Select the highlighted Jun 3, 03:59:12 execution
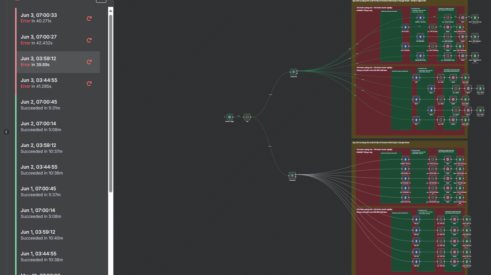Screen dimensions: 491x275 click(58, 62)
